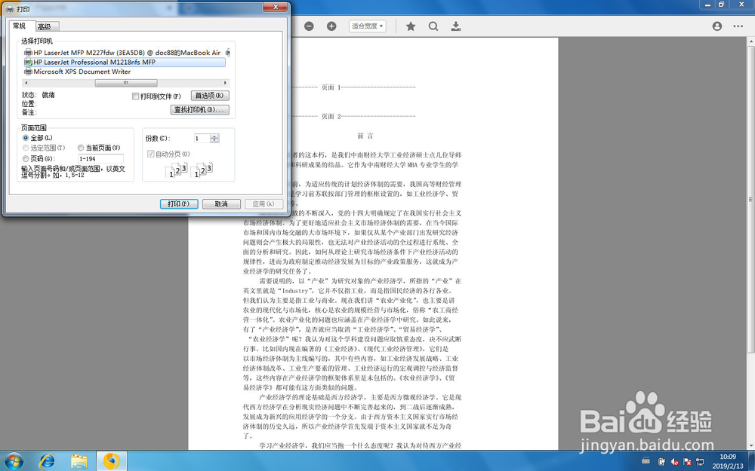Click the 打印 button to print
The height and width of the screenshot is (471, 755).
click(x=179, y=203)
